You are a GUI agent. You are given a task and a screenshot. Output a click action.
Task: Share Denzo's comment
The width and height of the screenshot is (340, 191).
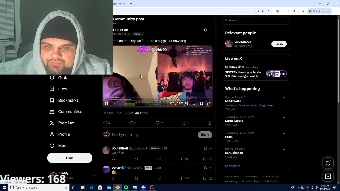211,178
